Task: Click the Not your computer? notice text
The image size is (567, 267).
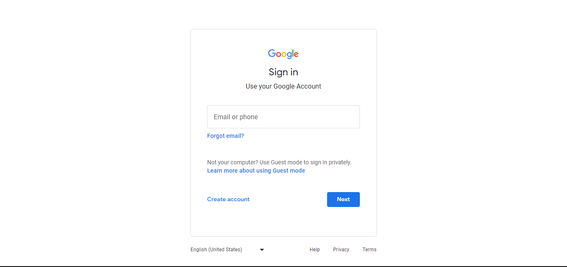Action: 279,162
